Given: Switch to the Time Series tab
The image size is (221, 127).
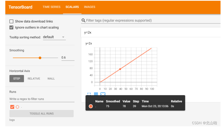Looking at the screenshot, I should [51, 7].
